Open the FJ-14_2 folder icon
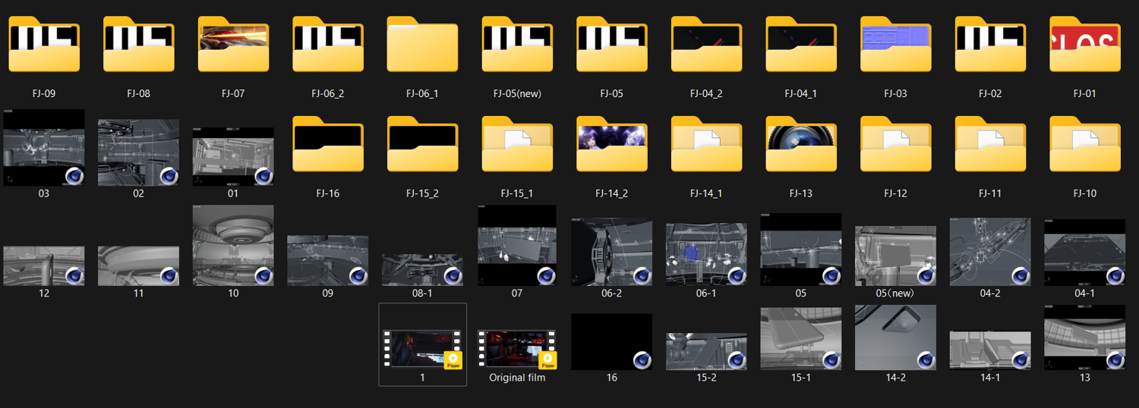The image size is (1139, 408). click(612, 144)
